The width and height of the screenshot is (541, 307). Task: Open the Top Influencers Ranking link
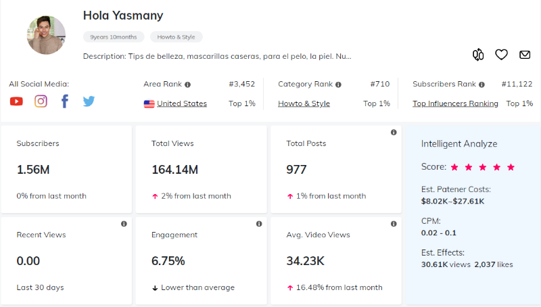(455, 103)
